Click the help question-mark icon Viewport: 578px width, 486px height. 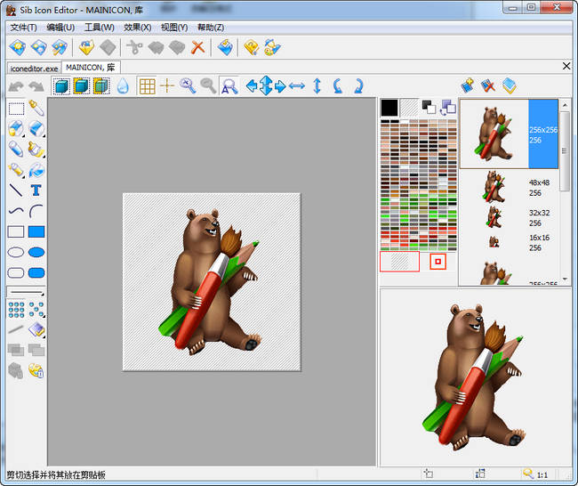251,47
